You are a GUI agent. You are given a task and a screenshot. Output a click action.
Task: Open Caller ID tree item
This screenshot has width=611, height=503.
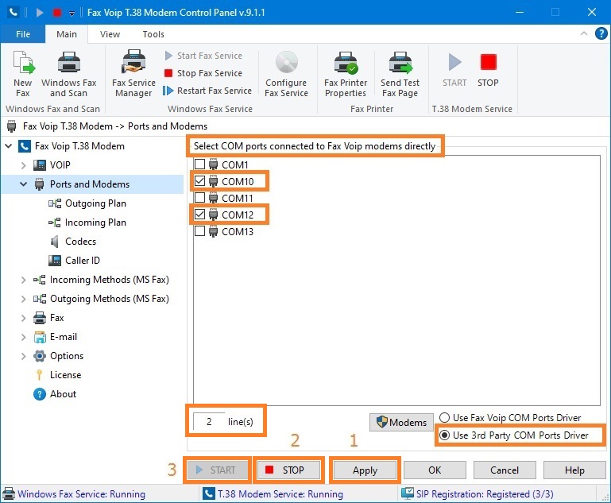point(74,261)
